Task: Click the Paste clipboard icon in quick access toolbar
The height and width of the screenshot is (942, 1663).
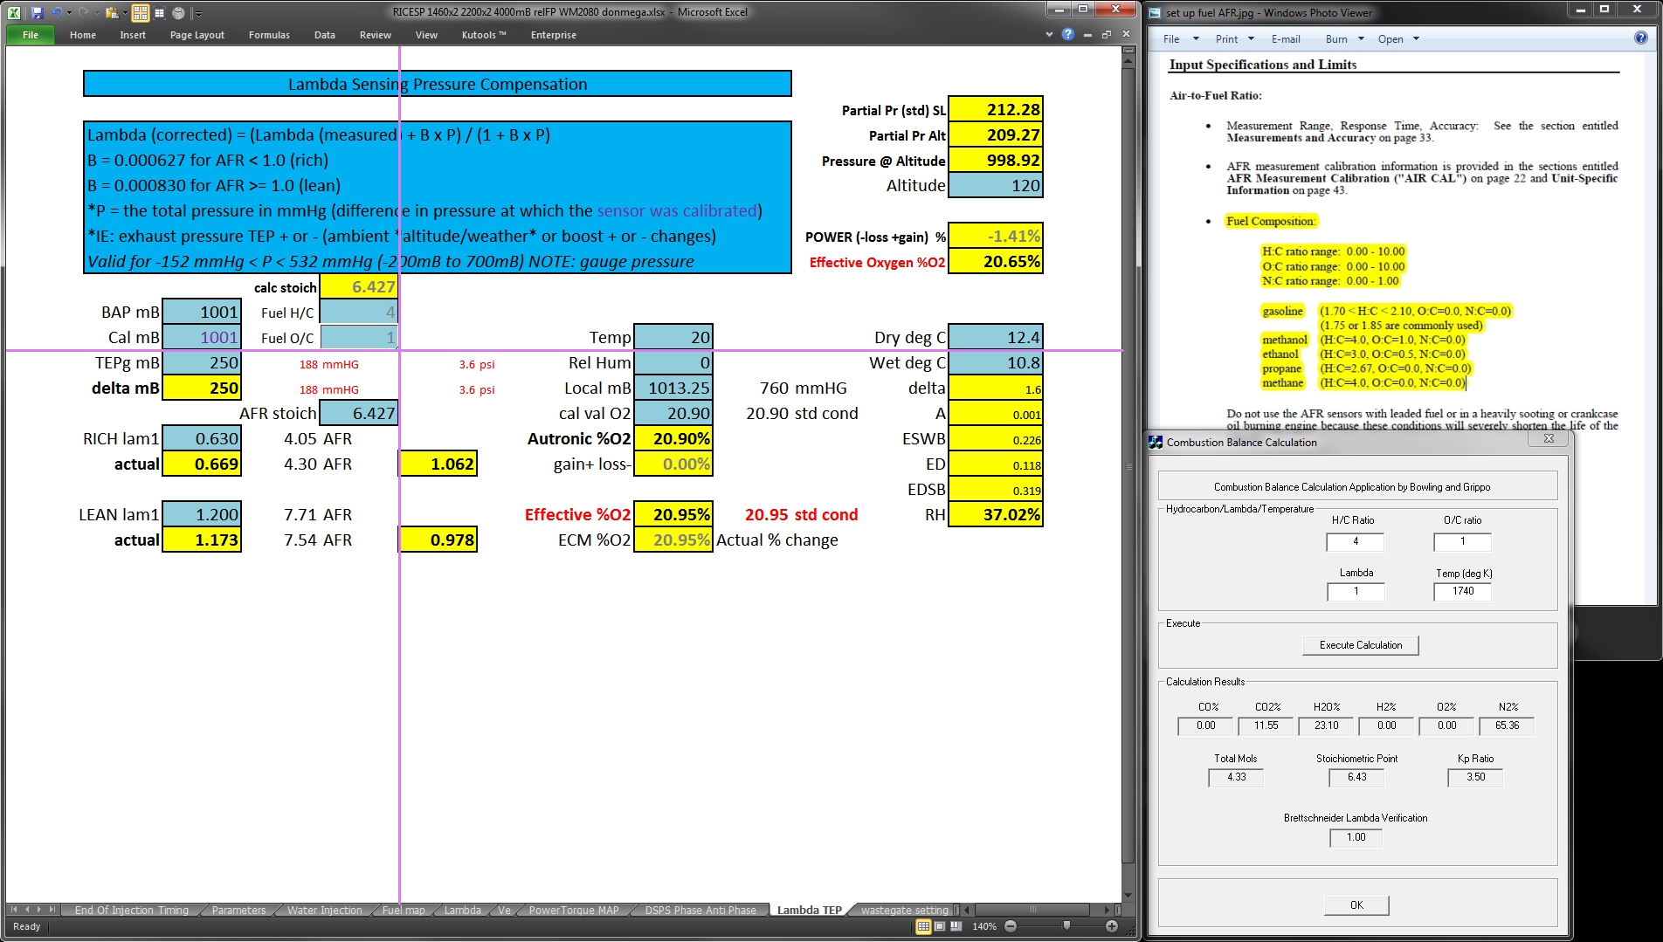Action: pos(111,13)
